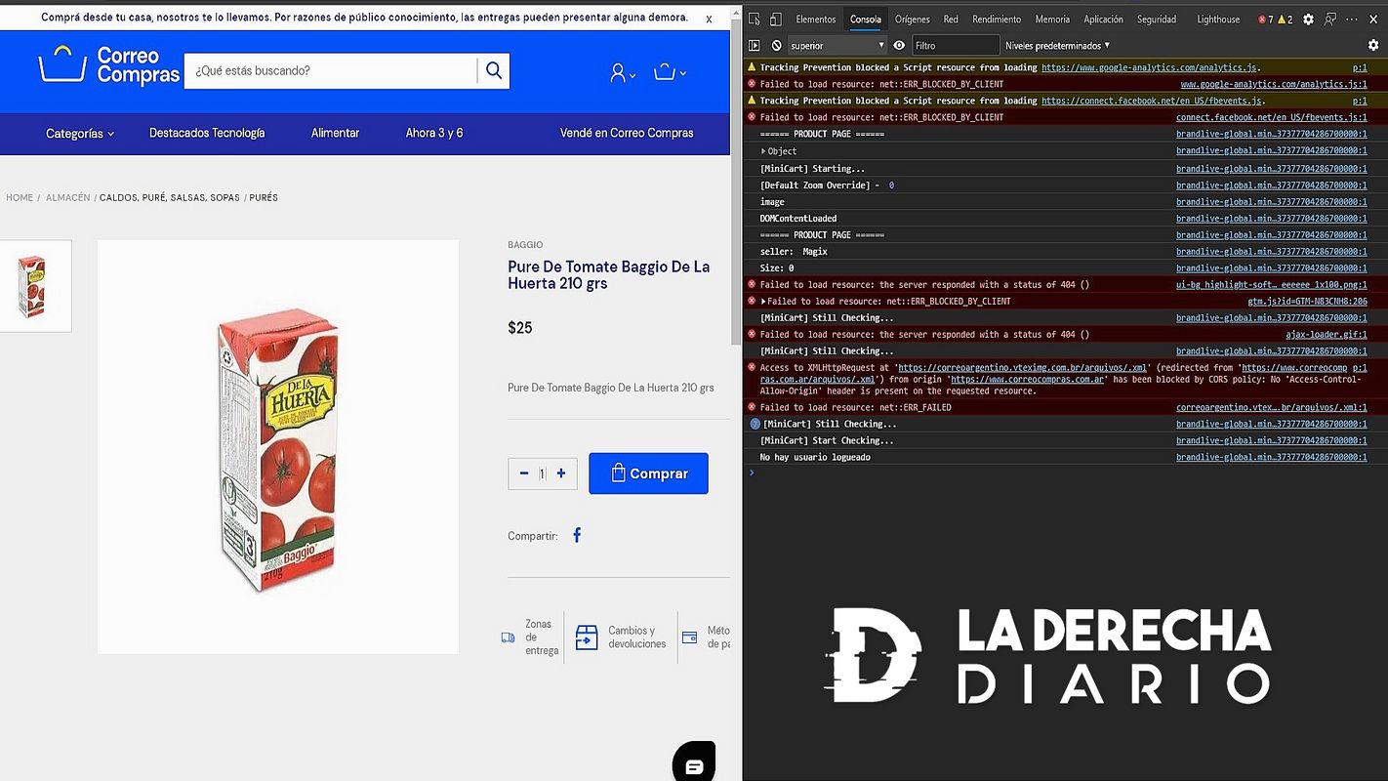This screenshot has height=781, width=1388.
Task: Click the payment methods wallet icon
Action: pyautogui.click(x=689, y=637)
